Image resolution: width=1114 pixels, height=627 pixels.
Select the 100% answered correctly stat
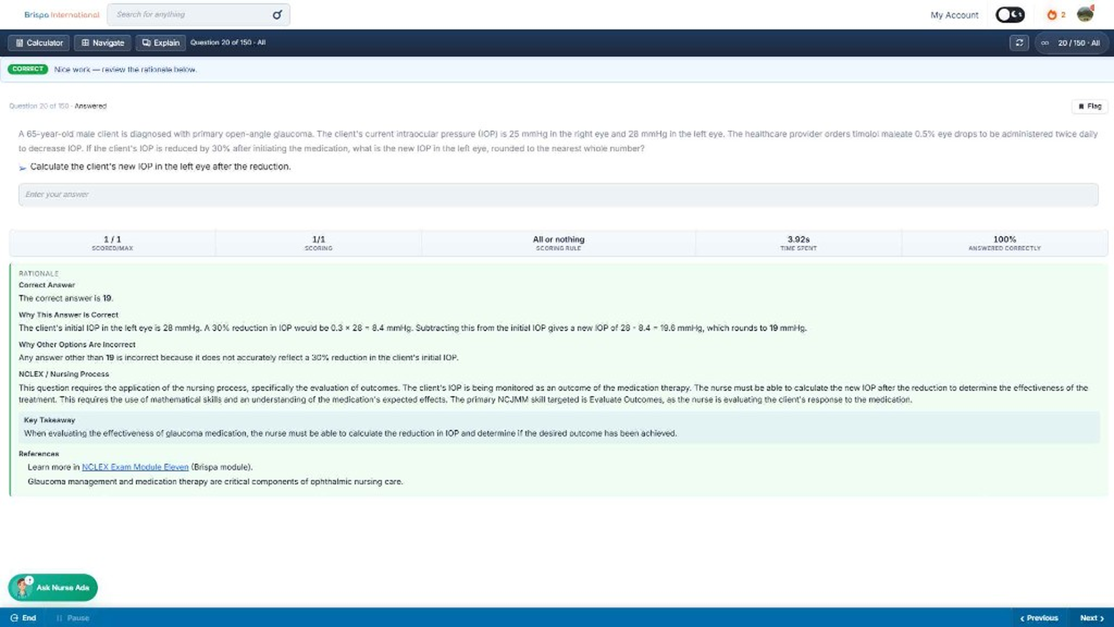(1004, 243)
